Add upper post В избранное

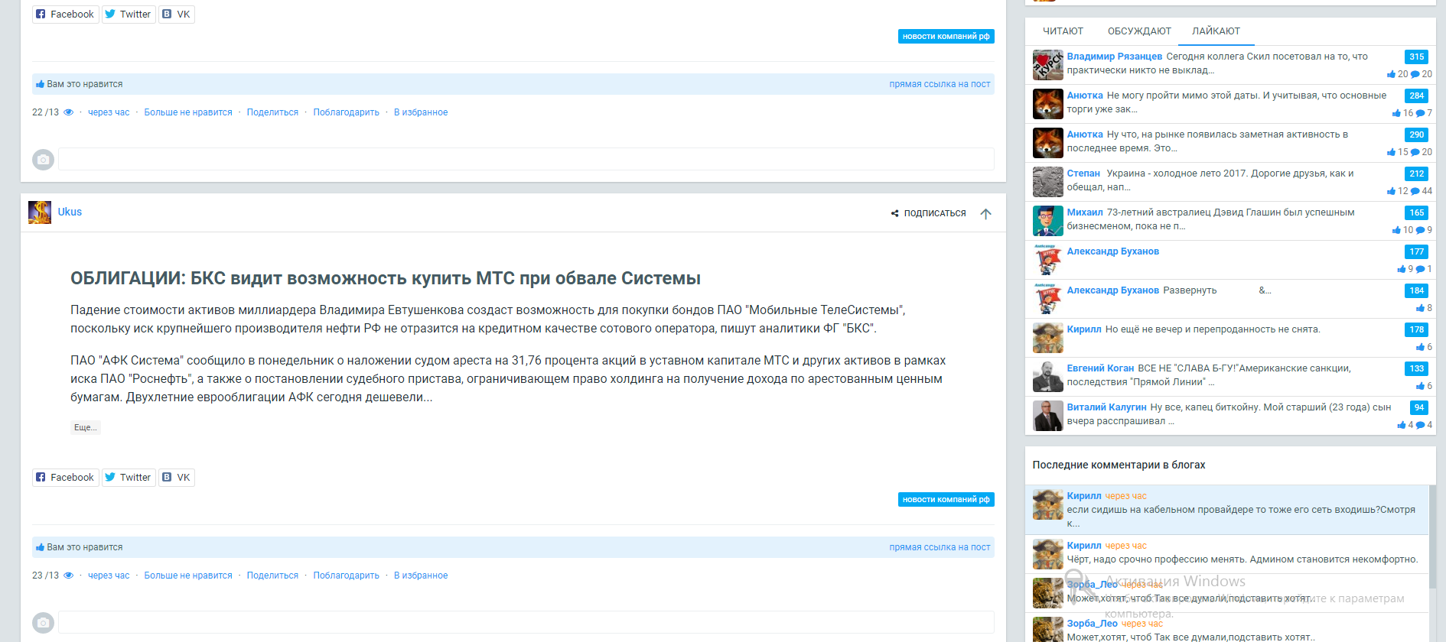tap(421, 112)
